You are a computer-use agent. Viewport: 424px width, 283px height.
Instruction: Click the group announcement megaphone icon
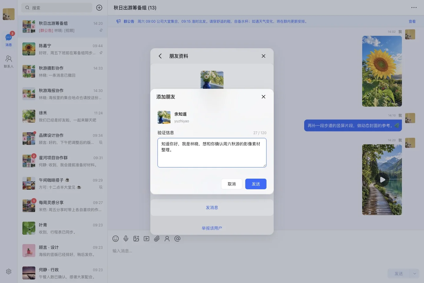coord(118,21)
